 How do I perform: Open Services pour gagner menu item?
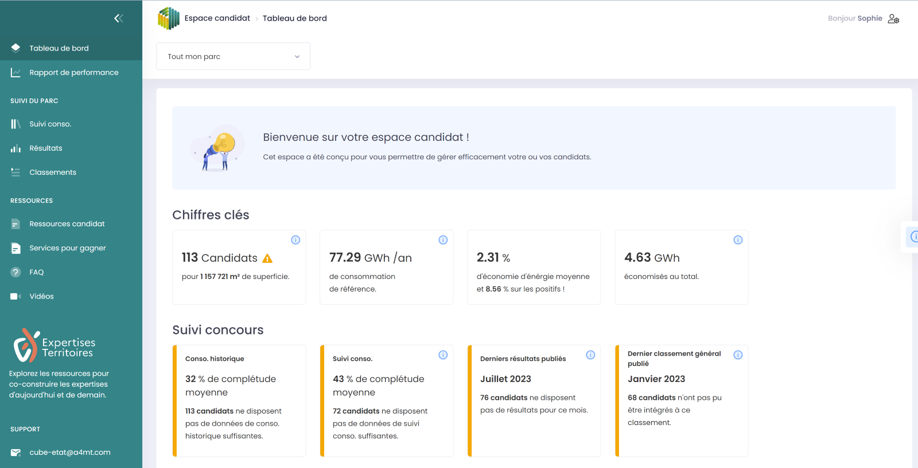(71, 248)
